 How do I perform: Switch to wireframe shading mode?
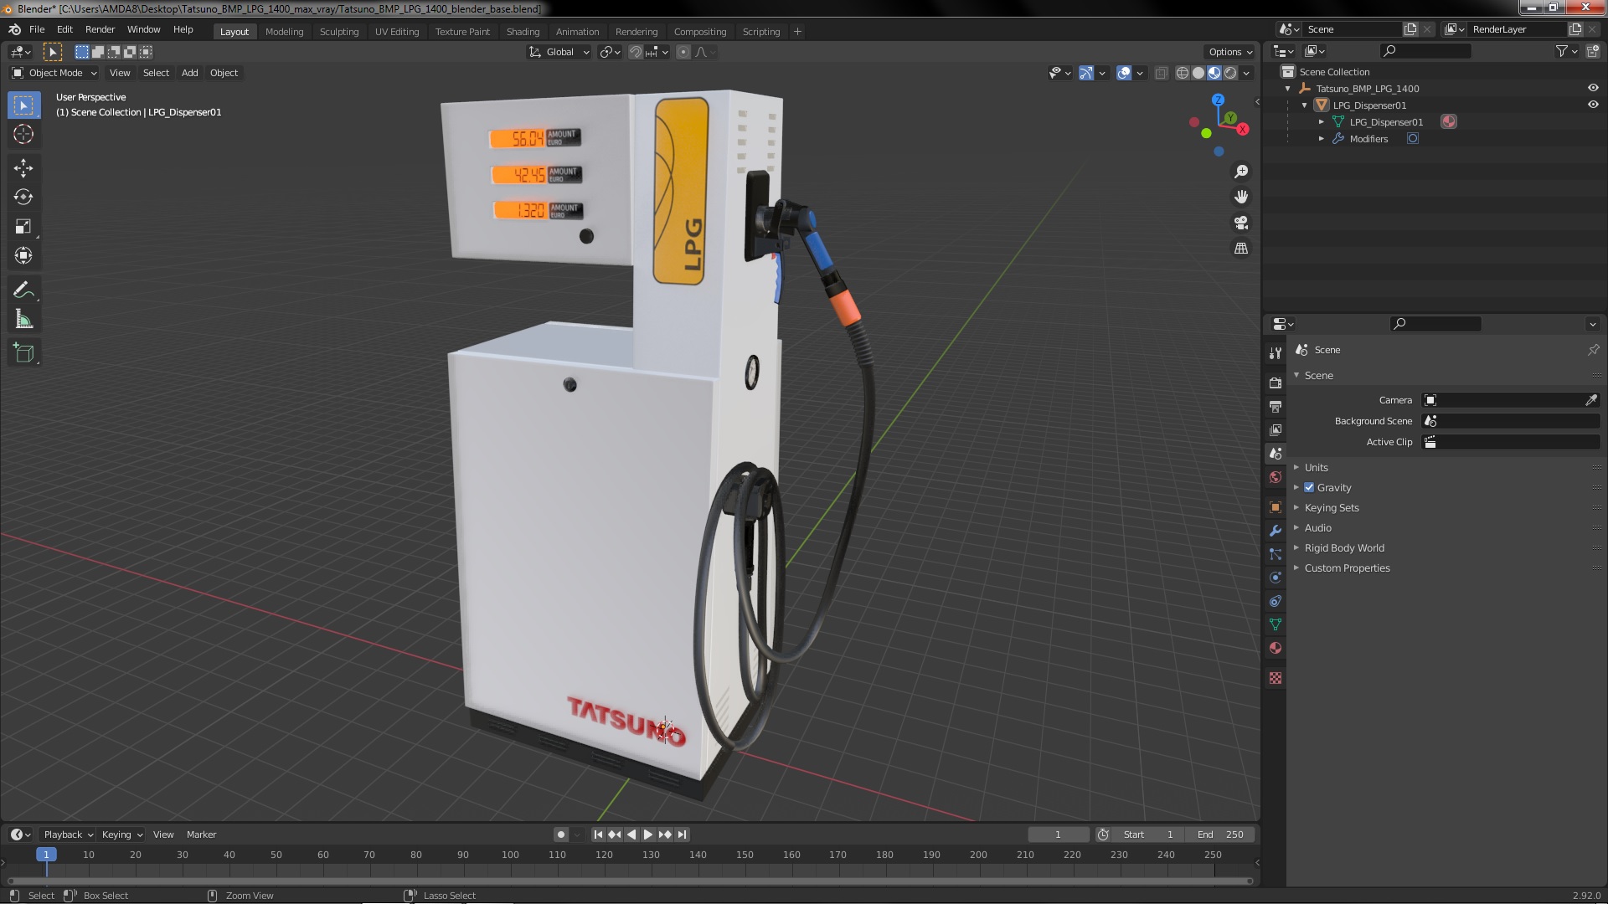click(x=1183, y=73)
